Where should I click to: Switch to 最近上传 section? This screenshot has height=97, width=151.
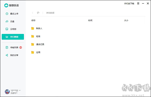click(14, 14)
